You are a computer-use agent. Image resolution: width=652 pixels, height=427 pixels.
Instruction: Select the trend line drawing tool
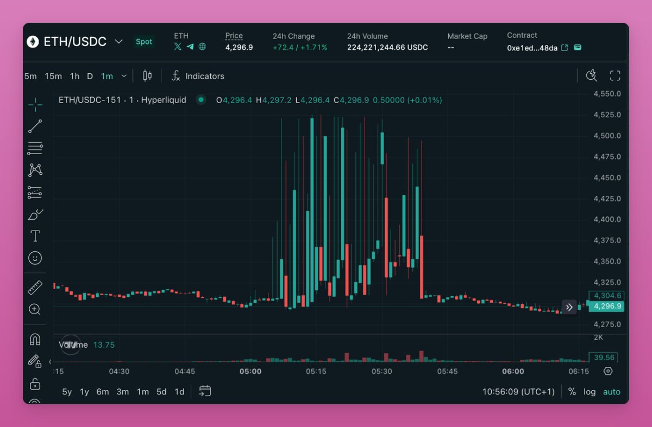(x=35, y=126)
